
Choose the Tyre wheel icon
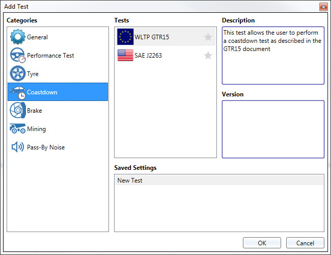click(x=17, y=73)
